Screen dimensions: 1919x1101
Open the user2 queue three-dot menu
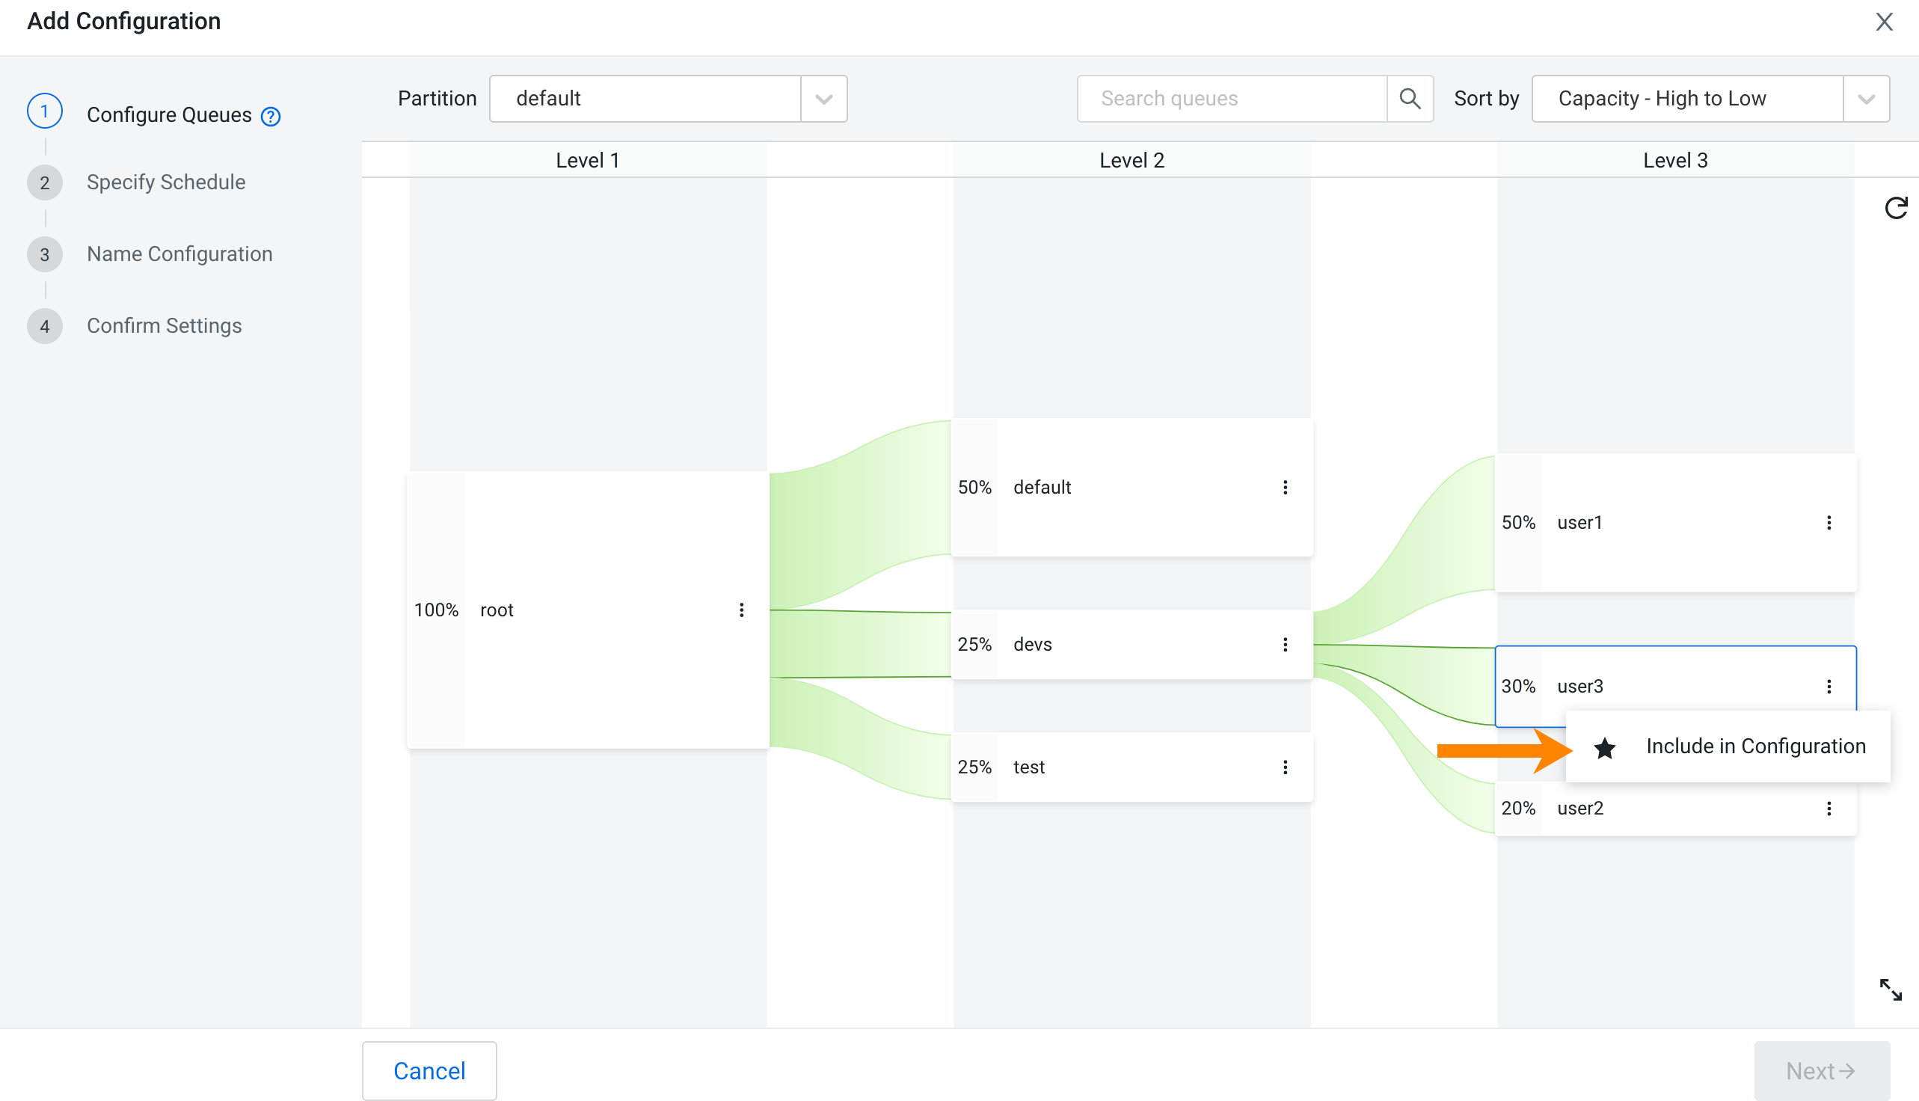point(1829,809)
